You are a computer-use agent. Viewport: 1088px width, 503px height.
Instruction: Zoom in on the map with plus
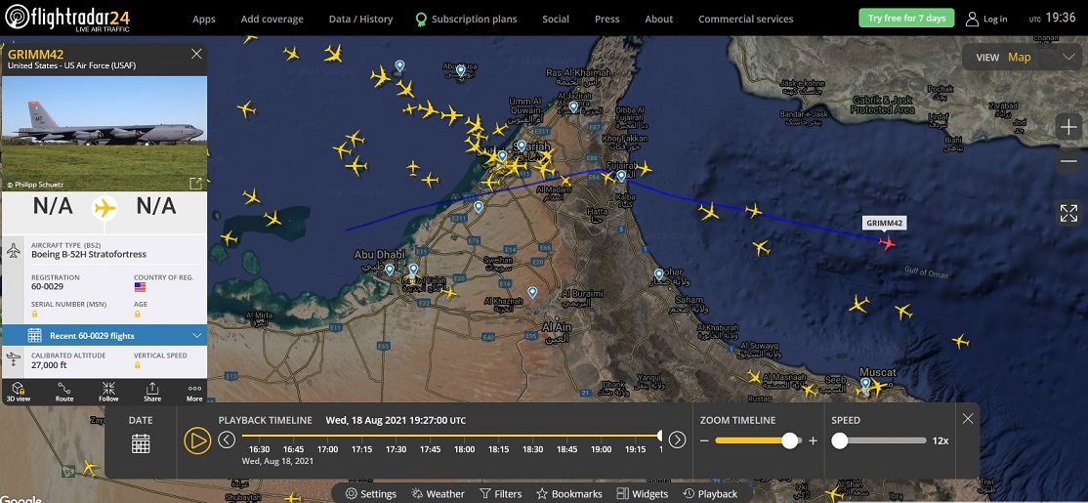(1068, 127)
